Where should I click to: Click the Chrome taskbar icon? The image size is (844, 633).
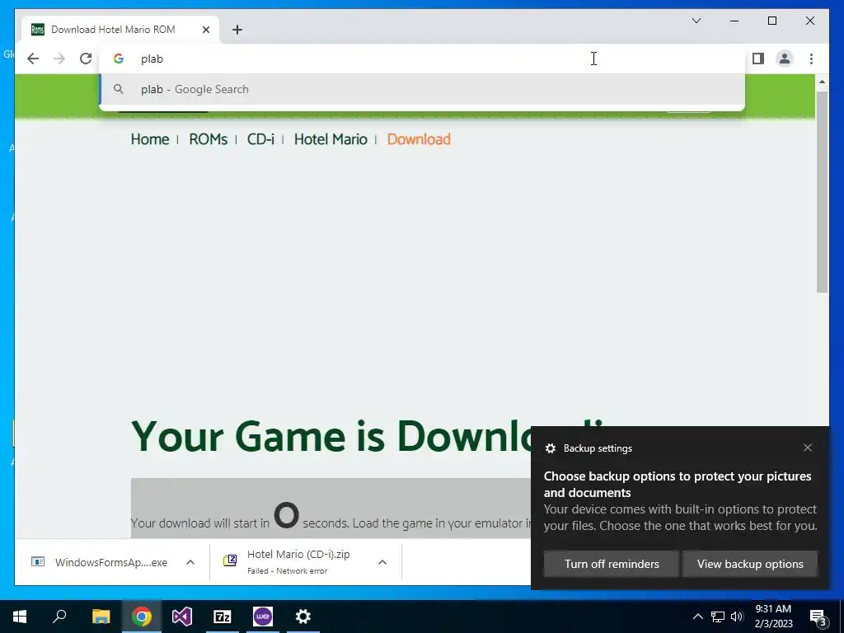click(x=142, y=617)
